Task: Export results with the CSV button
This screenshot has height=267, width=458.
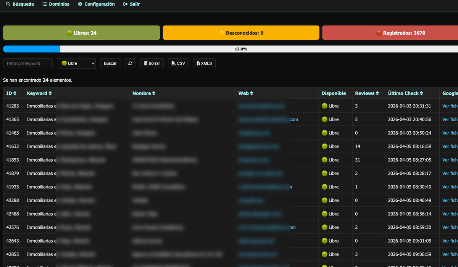Action: (x=178, y=63)
